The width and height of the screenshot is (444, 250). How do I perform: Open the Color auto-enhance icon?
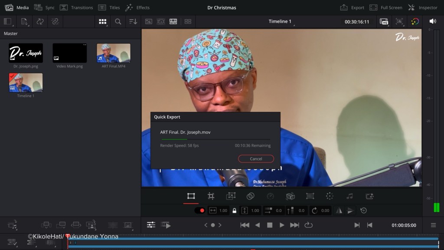click(x=415, y=21)
